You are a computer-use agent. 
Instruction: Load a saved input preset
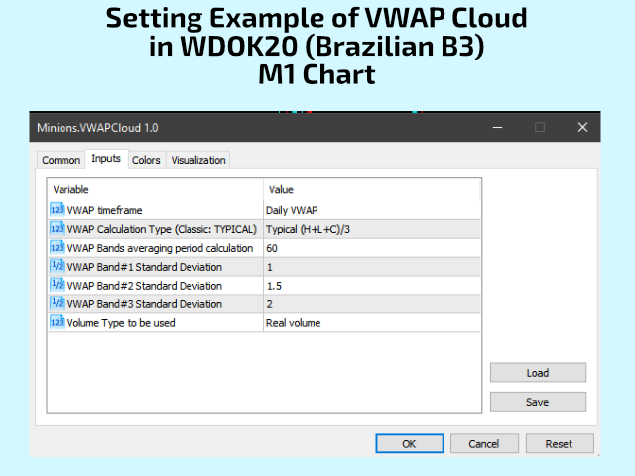[x=538, y=373]
